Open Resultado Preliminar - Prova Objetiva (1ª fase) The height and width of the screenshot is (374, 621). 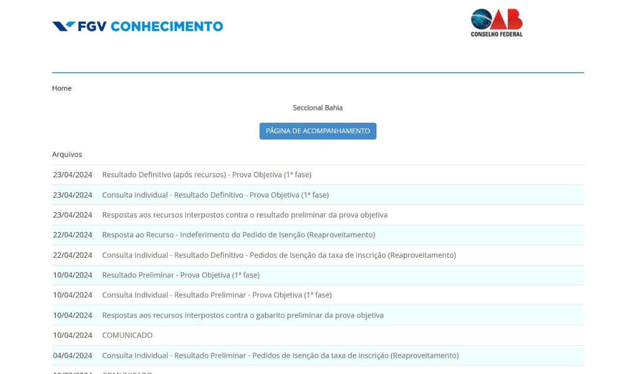click(x=181, y=275)
